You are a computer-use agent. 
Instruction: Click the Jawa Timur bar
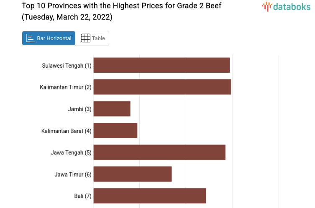133,174
